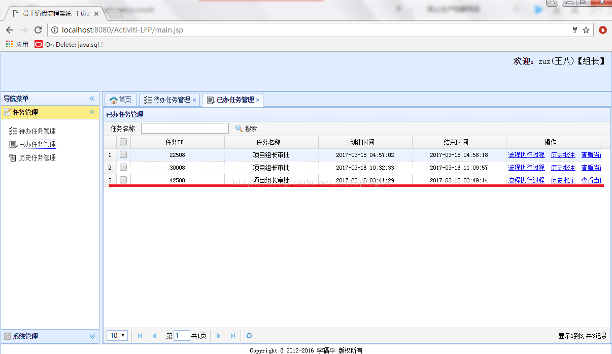
Task: Open the red extension icon in Chrome toolbar
Action: point(603,30)
